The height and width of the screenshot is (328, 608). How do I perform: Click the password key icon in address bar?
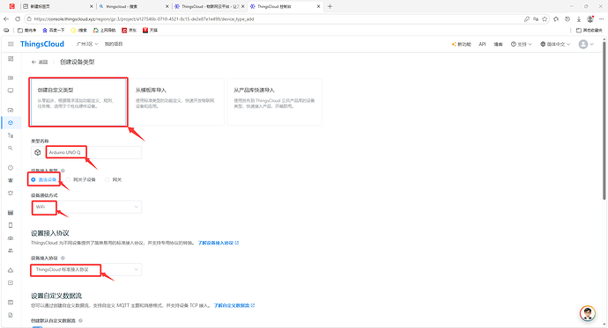(x=527, y=18)
